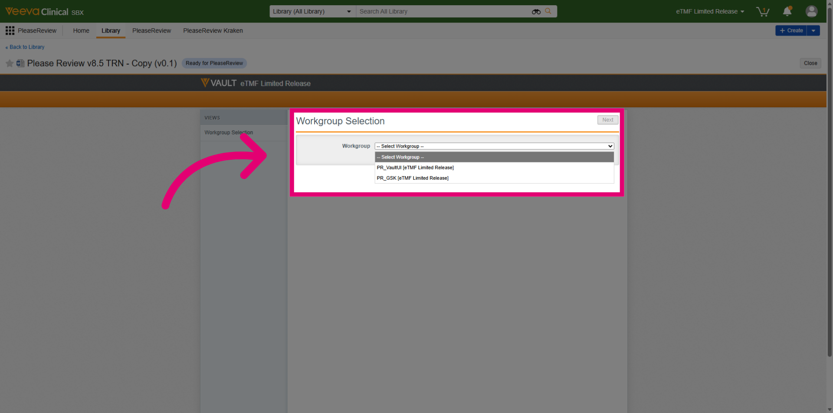833x413 pixels.
Task: Click the shopping cart icon
Action: pyautogui.click(x=762, y=11)
